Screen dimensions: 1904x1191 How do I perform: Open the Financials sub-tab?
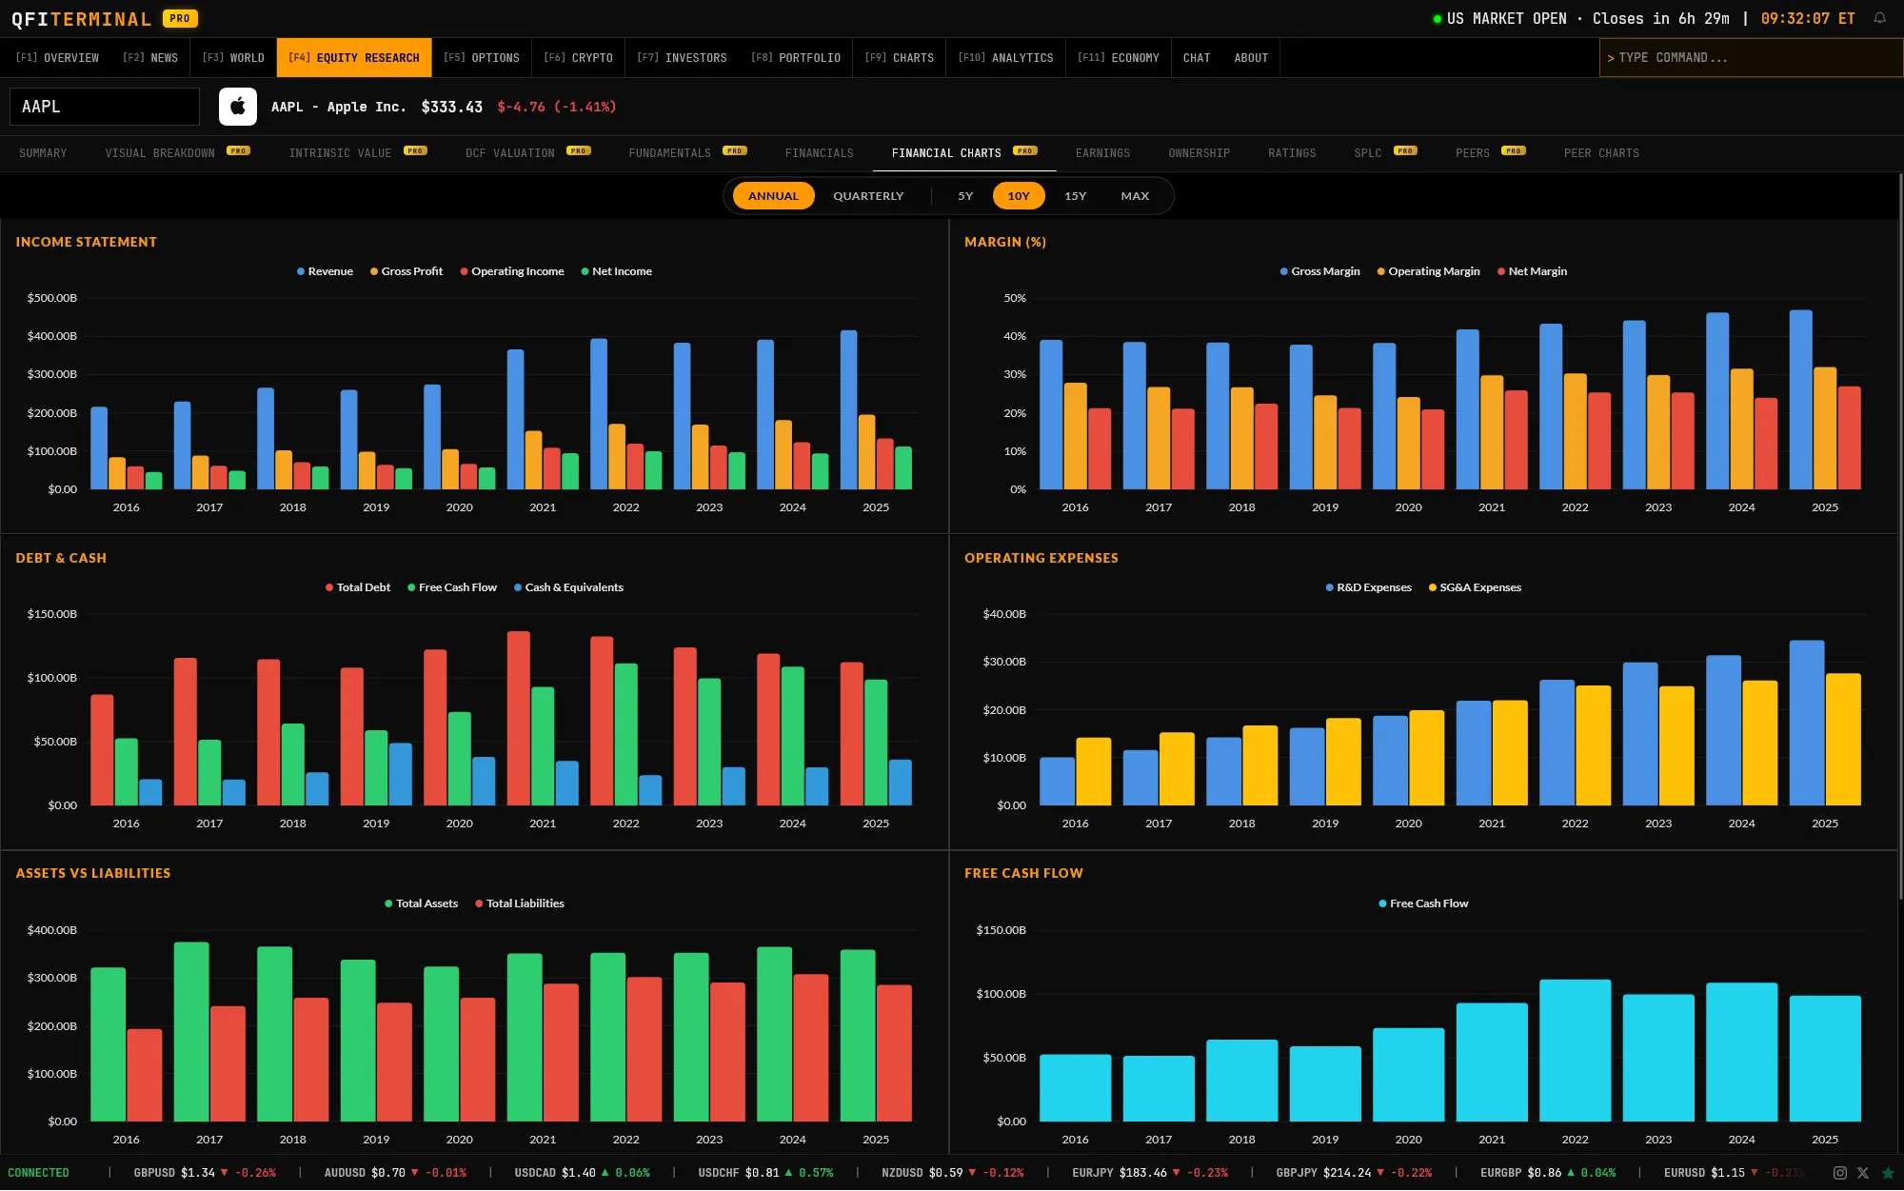point(820,153)
